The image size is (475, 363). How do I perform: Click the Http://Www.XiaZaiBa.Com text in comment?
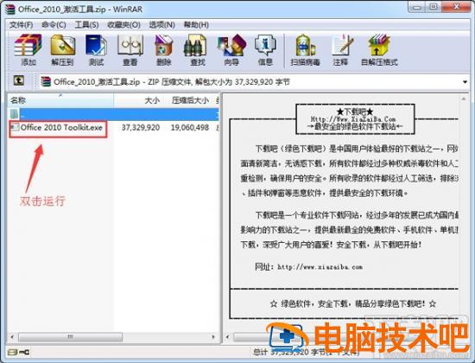coord(353,119)
